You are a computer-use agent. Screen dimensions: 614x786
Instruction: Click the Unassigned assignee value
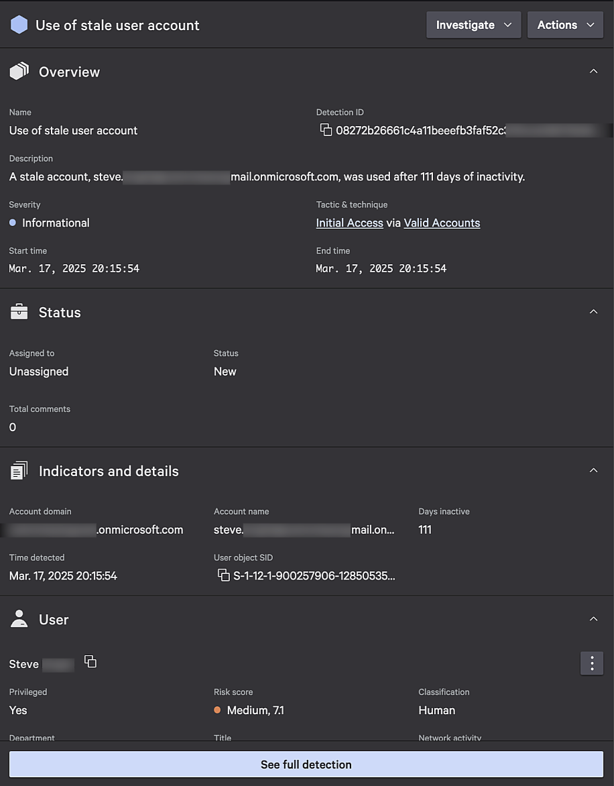coord(39,372)
